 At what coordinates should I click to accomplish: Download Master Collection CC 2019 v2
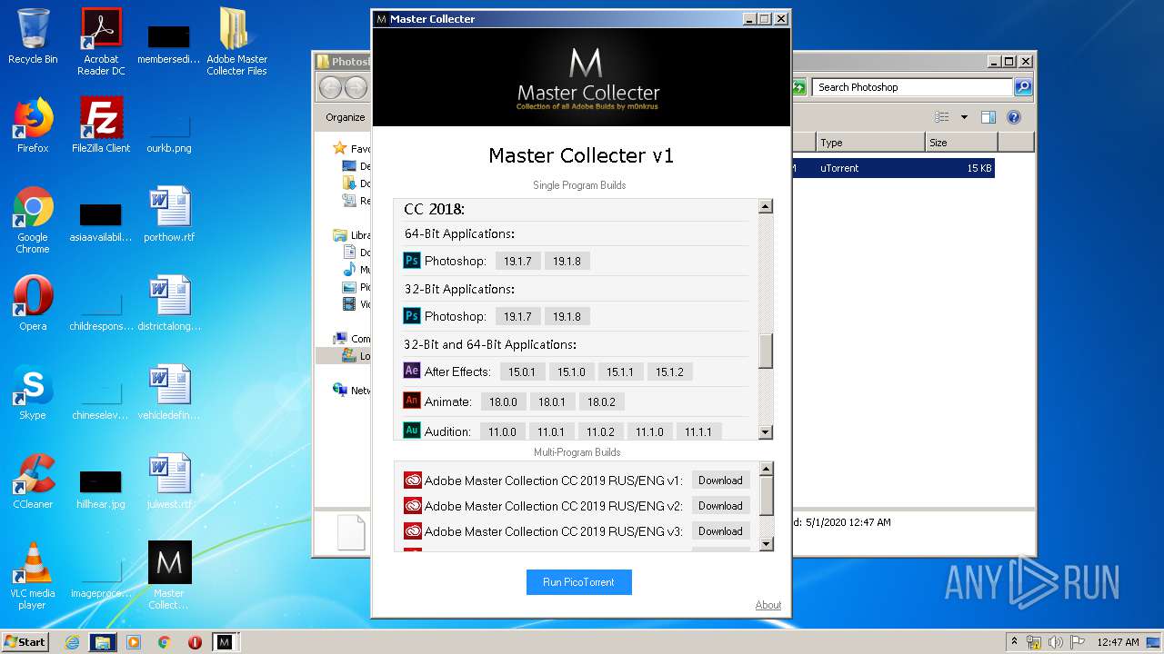(720, 506)
